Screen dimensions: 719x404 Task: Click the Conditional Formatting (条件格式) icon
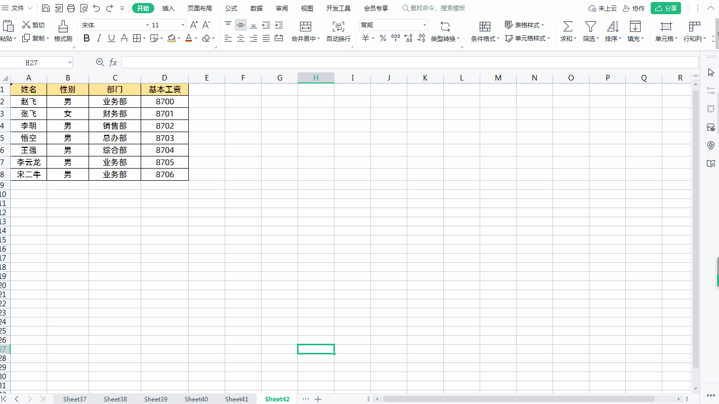(x=485, y=26)
